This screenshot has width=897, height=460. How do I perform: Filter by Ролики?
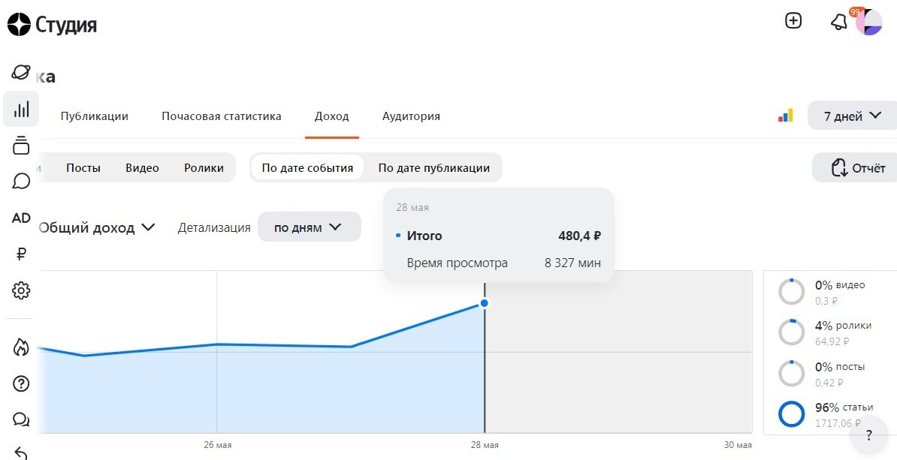204,168
